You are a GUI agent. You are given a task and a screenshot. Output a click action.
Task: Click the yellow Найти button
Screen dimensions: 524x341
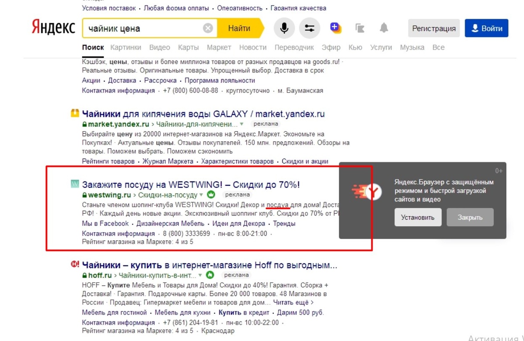pyautogui.click(x=240, y=28)
